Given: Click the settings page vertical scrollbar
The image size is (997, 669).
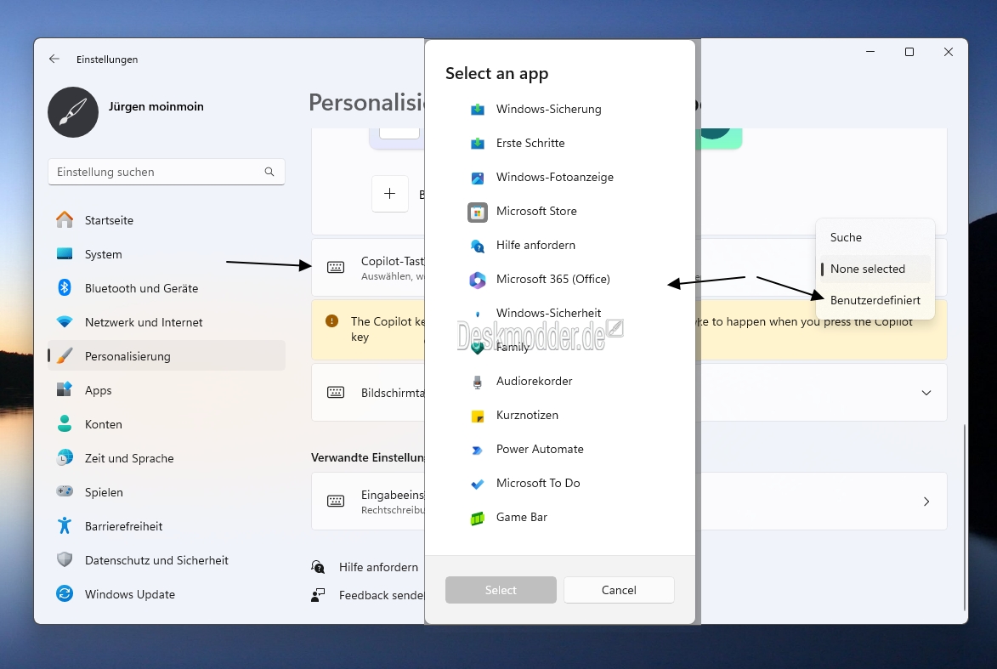Looking at the screenshot, I should [965, 517].
